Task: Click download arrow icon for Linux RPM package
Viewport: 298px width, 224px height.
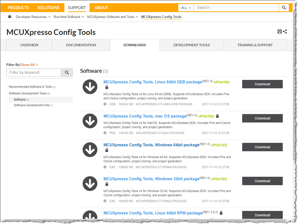Action: coord(90,215)
